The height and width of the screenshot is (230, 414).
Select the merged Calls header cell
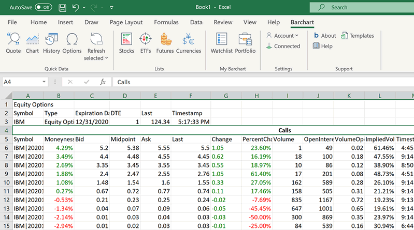coord(213,130)
